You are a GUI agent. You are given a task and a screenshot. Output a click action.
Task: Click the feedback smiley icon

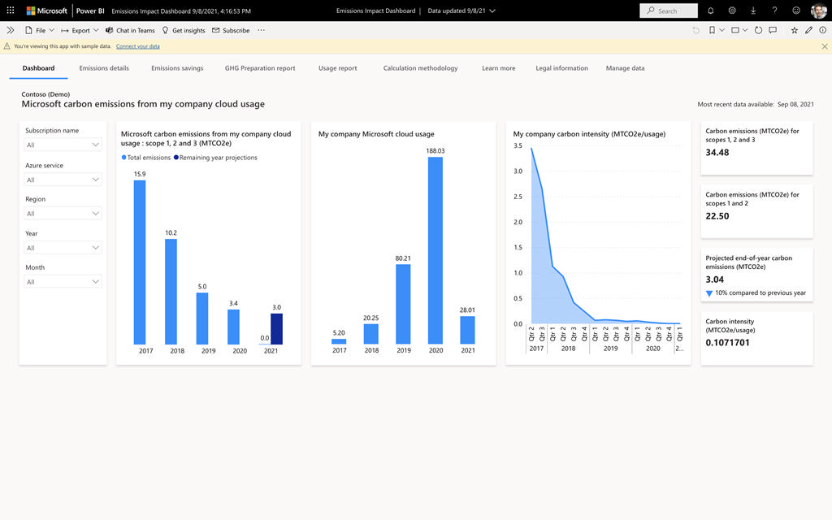point(796,11)
